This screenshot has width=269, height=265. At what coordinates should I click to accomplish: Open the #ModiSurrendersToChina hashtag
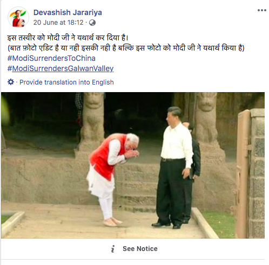click(51, 58)
